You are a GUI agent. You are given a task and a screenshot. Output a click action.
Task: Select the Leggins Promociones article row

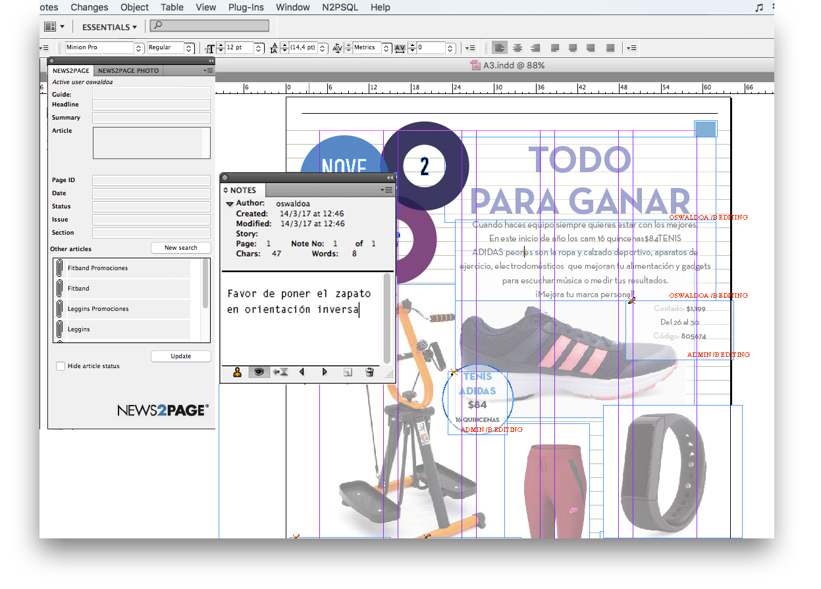pyautogui.click(x=128, y=309)
